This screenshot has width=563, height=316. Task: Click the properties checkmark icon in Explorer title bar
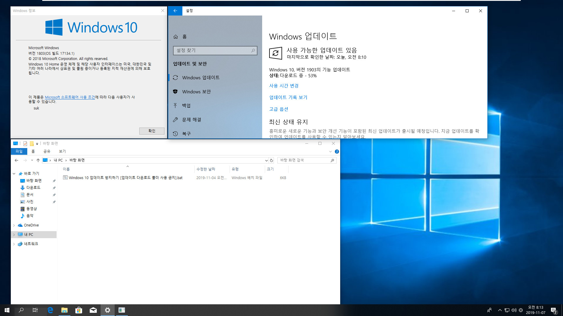pos(25,143)
